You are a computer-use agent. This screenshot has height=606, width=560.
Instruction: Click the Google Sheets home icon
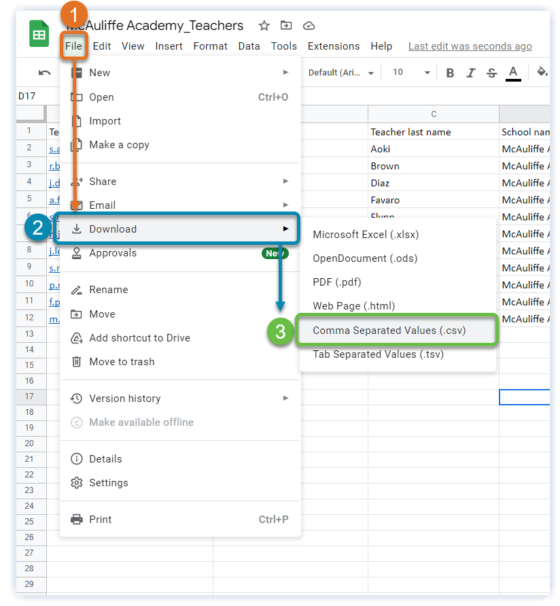coord(39,33)
